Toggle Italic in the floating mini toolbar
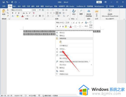The image size is (126, 97). [x=60, y=27]
